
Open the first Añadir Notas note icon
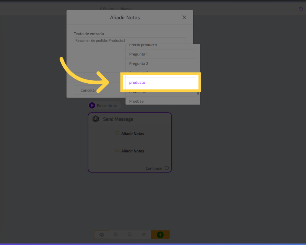pyautogui.click(x=117, y=133)
